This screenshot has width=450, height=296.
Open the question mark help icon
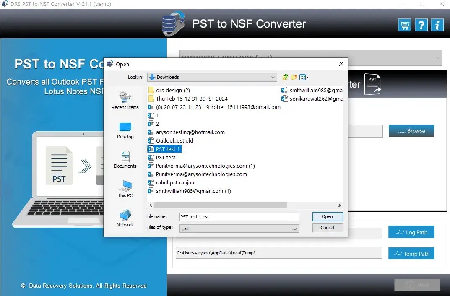[421, 25]
